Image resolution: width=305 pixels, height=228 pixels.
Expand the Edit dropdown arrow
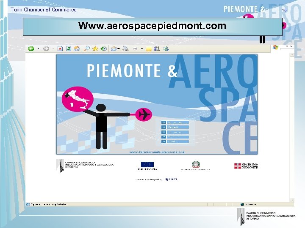[142, 49]
